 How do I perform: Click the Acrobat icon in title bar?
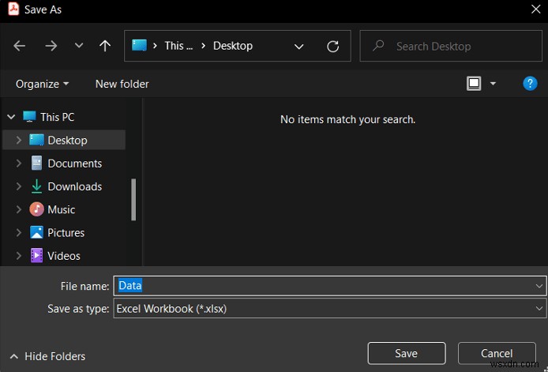(x=13, y=9)
